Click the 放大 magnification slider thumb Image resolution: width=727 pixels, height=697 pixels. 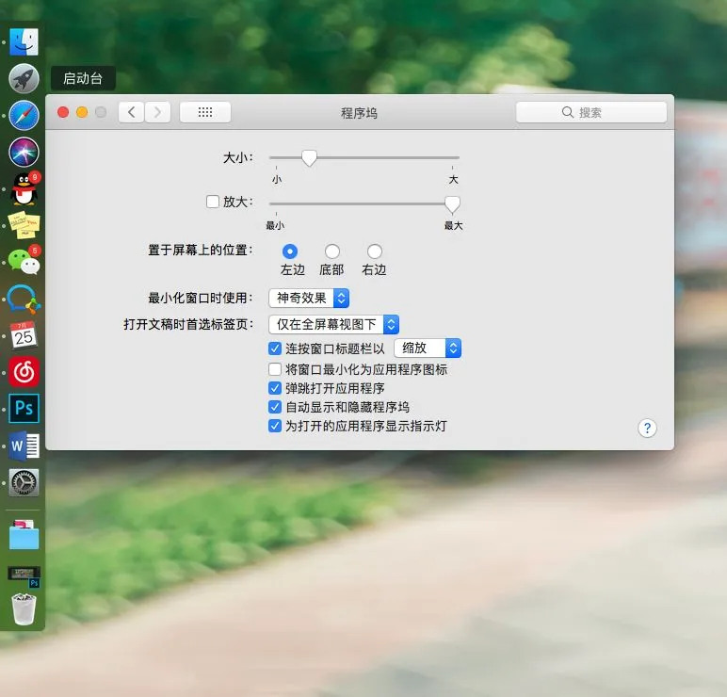click(x=452, y=204)
